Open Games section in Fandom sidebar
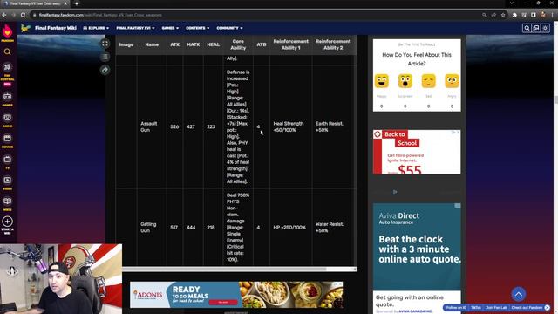 8,99
